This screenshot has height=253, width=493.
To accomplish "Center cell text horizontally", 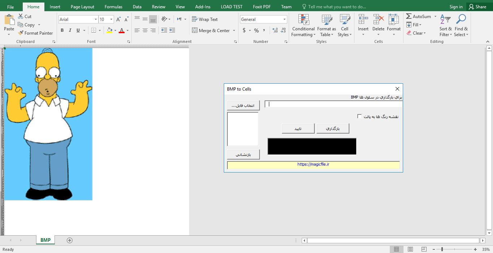I will click(145, 31).
